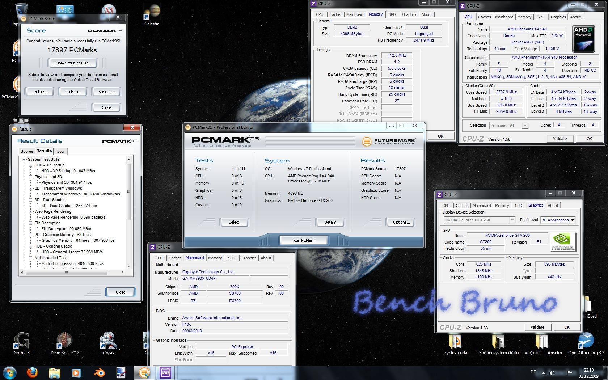Click the Result tree horizontal scrollbar
This screenshot has height=380, width=608.
(72, 272)
